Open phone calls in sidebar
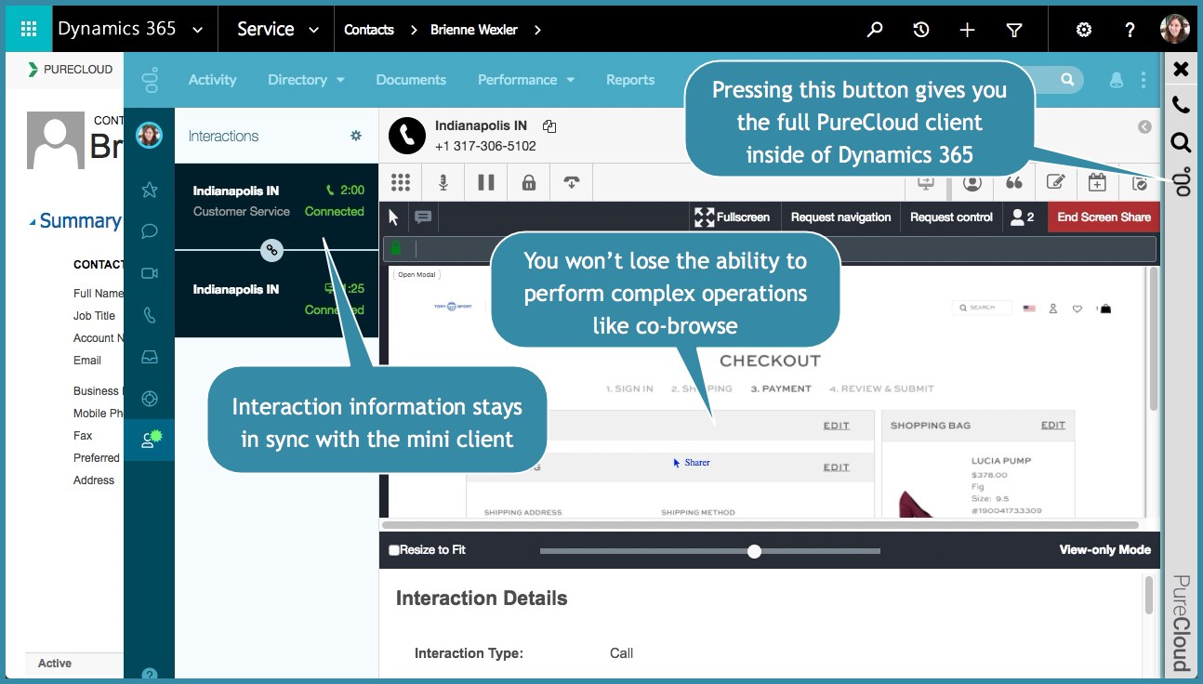The image size is (1203, 684). [x=149, y=315]
